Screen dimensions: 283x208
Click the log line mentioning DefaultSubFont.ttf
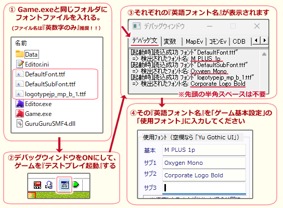click(189, 65)
